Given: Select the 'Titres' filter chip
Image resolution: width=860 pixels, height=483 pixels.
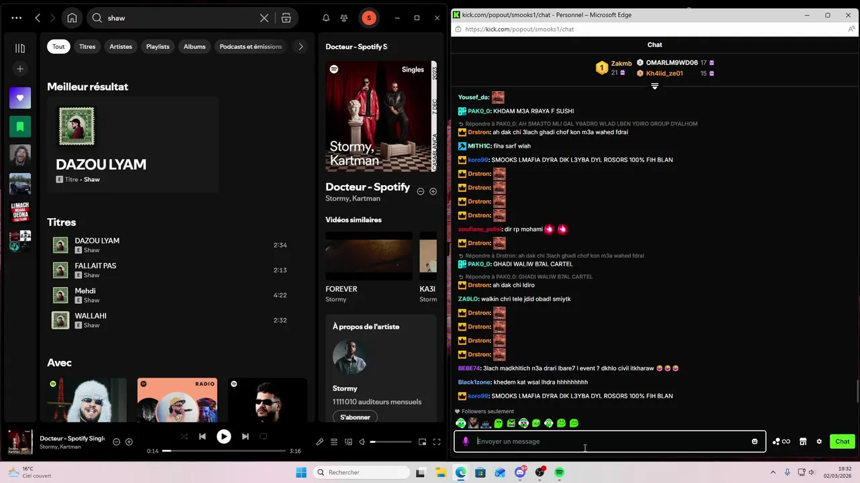Looking at the screenshot, I should (x=87, y=46).
